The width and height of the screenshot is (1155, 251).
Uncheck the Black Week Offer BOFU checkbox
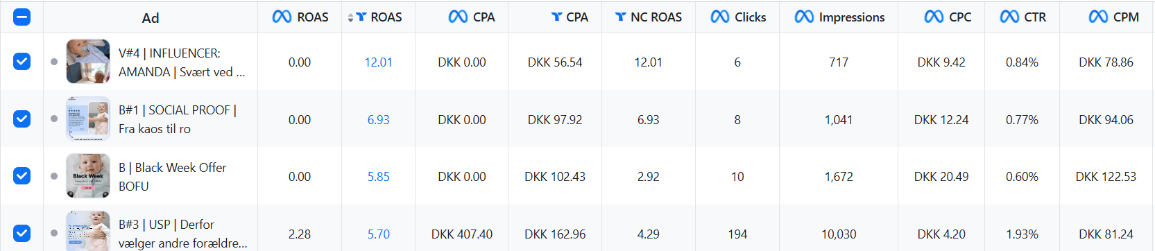coord(22,176)
